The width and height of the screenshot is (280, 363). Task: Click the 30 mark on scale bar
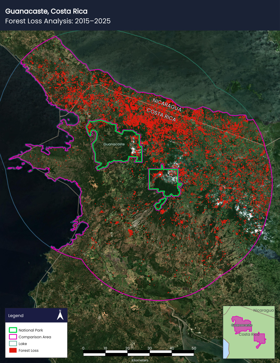point(150,348)
